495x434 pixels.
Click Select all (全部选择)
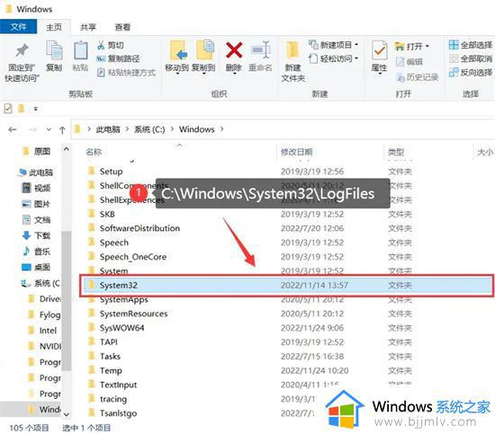pos(471,45)
